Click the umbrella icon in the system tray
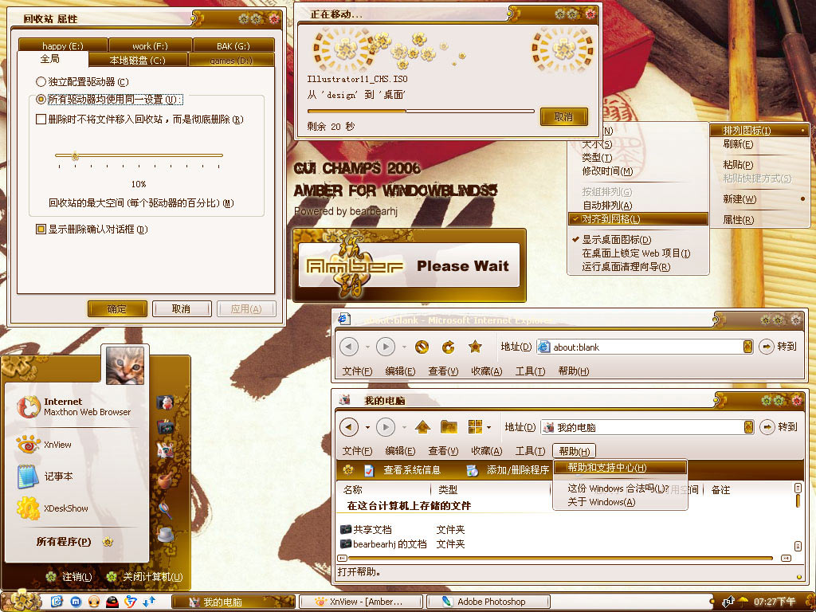 click(743, 602)
